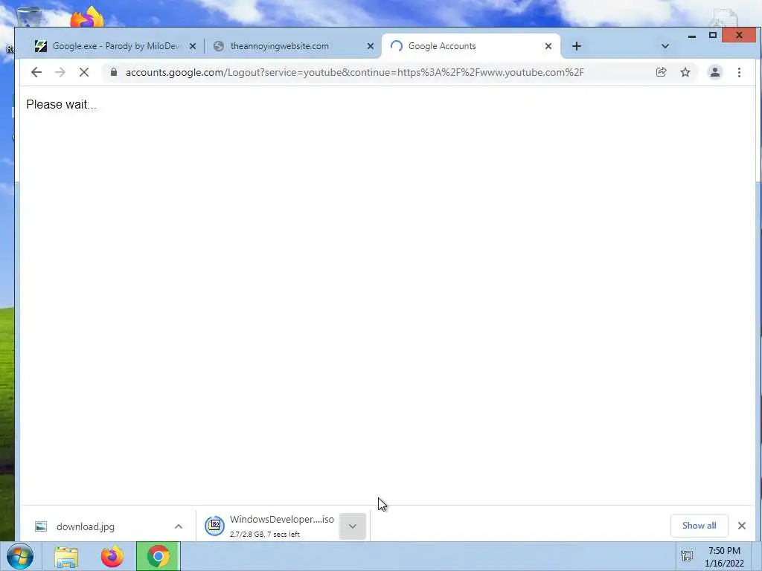This screenshot has height=571, width=762.
Task: Click the forward navigation arrow
Action: coord(60,72)
